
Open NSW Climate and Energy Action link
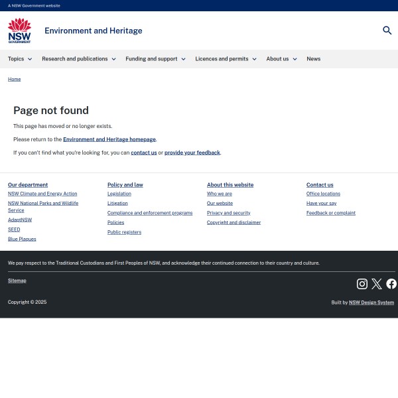point(42,194)
